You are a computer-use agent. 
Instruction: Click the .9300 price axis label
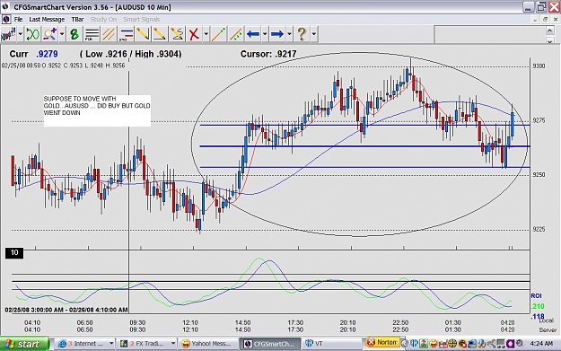pyautogui.click(x=539, y=66)
